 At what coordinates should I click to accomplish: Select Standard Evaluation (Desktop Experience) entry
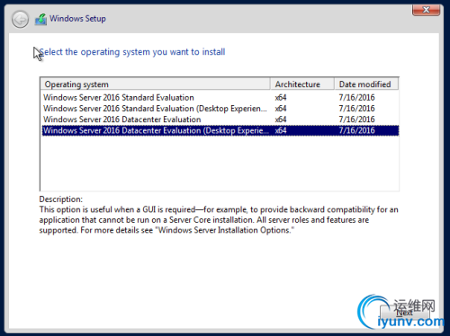point(220,109)
